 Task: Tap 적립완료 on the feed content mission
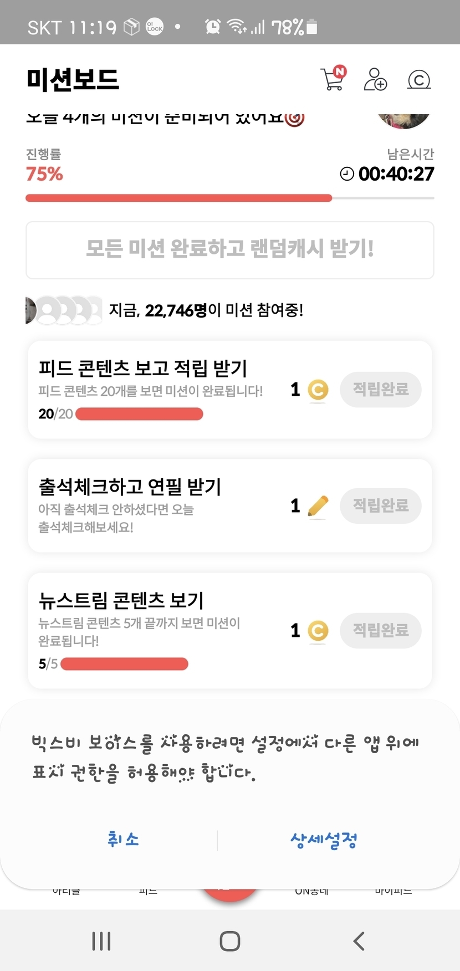[x=381, y=390]
